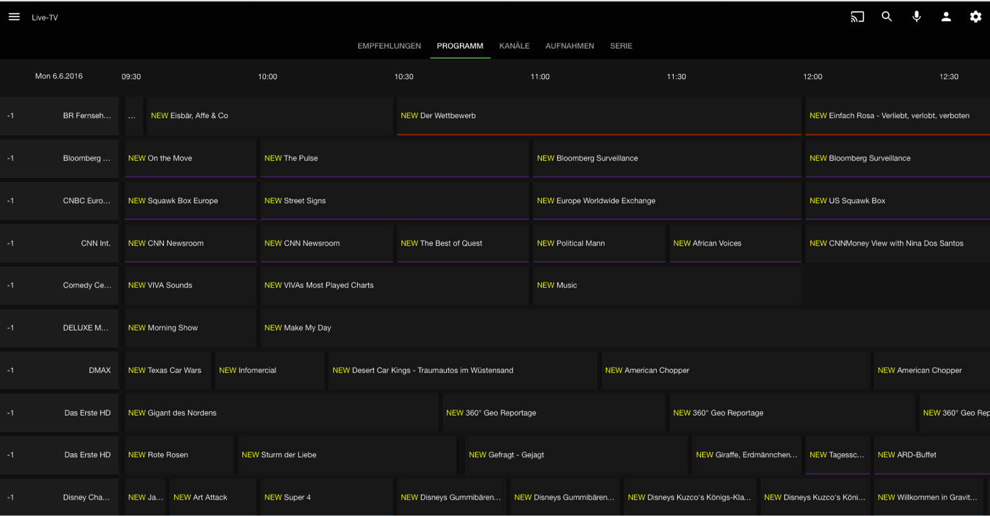
Task: Open Das Erste HD channel showing Gigant des Nordens
Action: coord(59,413)
